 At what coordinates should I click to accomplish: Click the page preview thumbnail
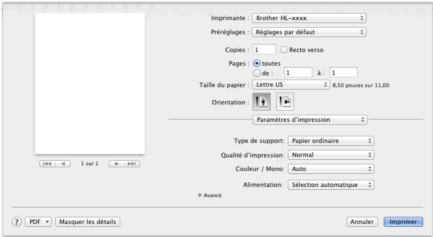point(90,84)
